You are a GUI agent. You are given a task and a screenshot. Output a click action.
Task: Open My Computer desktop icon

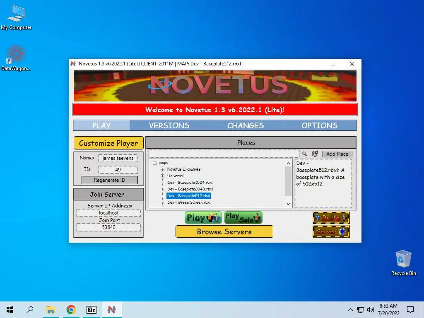[16, 17]
